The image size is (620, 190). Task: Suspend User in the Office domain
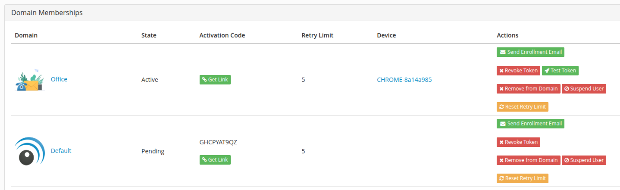click(x=584, y=89)
